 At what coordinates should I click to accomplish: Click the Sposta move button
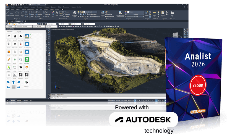point(32,12)
